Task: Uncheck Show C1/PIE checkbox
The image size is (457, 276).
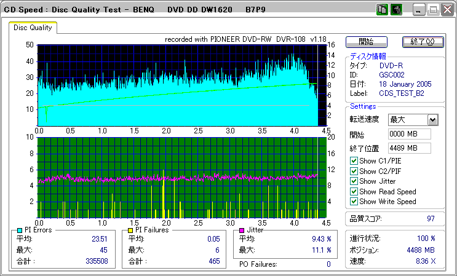Action: (354, 161)
